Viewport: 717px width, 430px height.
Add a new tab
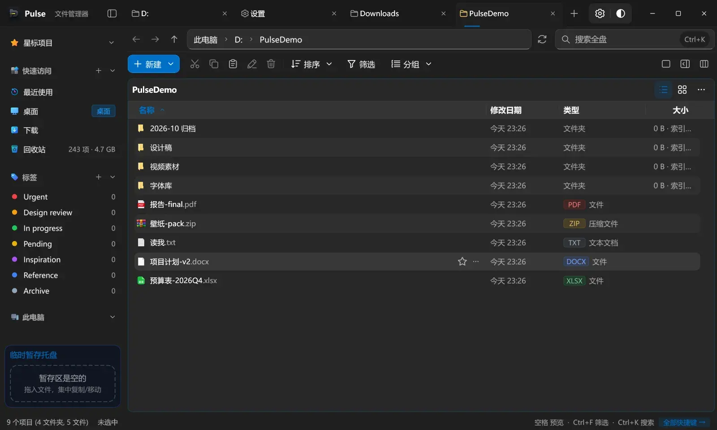click(574, 13)
